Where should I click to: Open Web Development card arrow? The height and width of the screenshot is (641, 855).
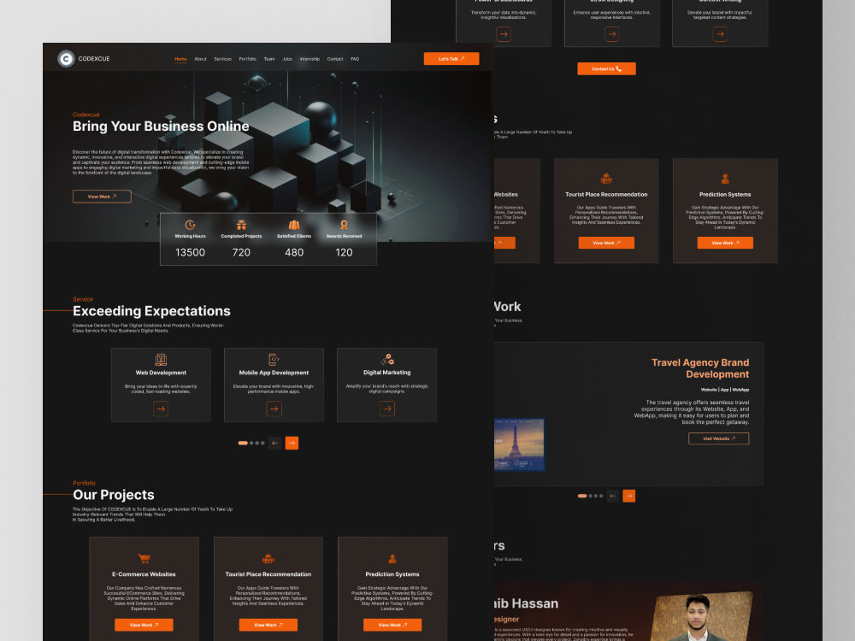point(161,409)
